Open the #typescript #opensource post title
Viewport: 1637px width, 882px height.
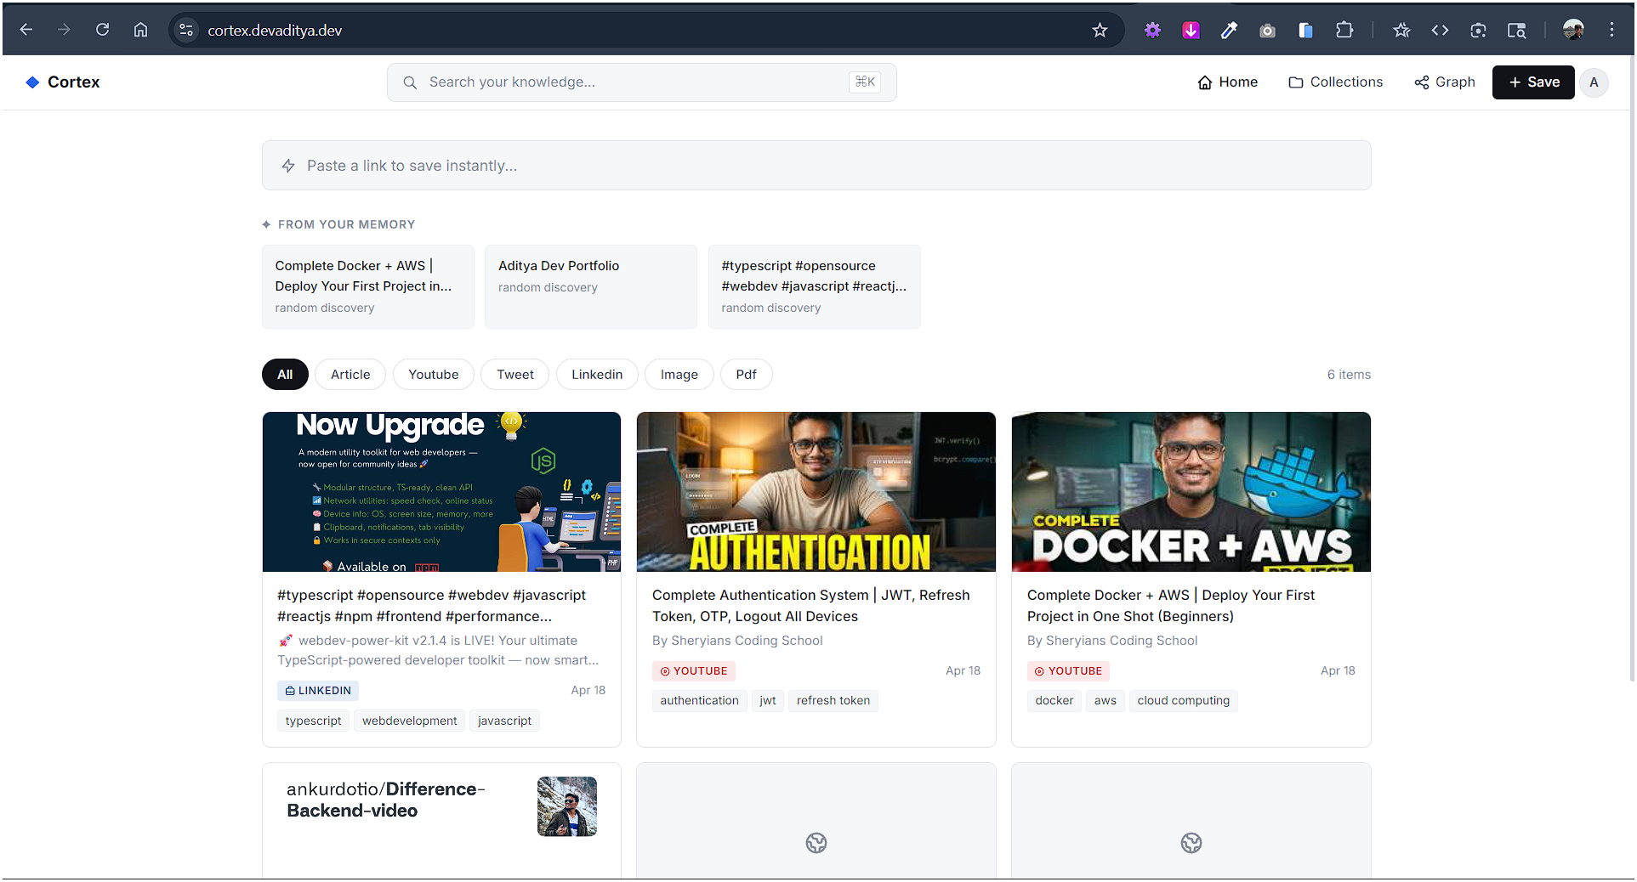431,606
